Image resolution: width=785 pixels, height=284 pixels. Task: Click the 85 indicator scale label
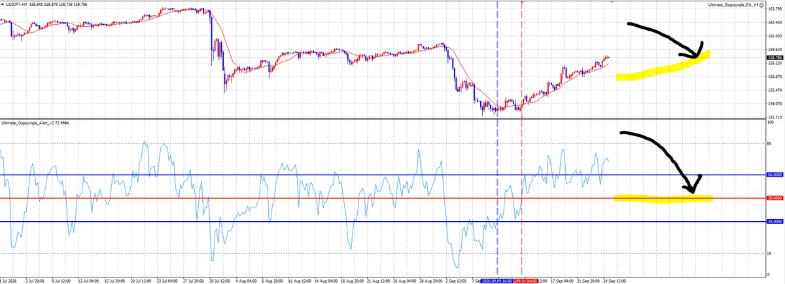769,144
